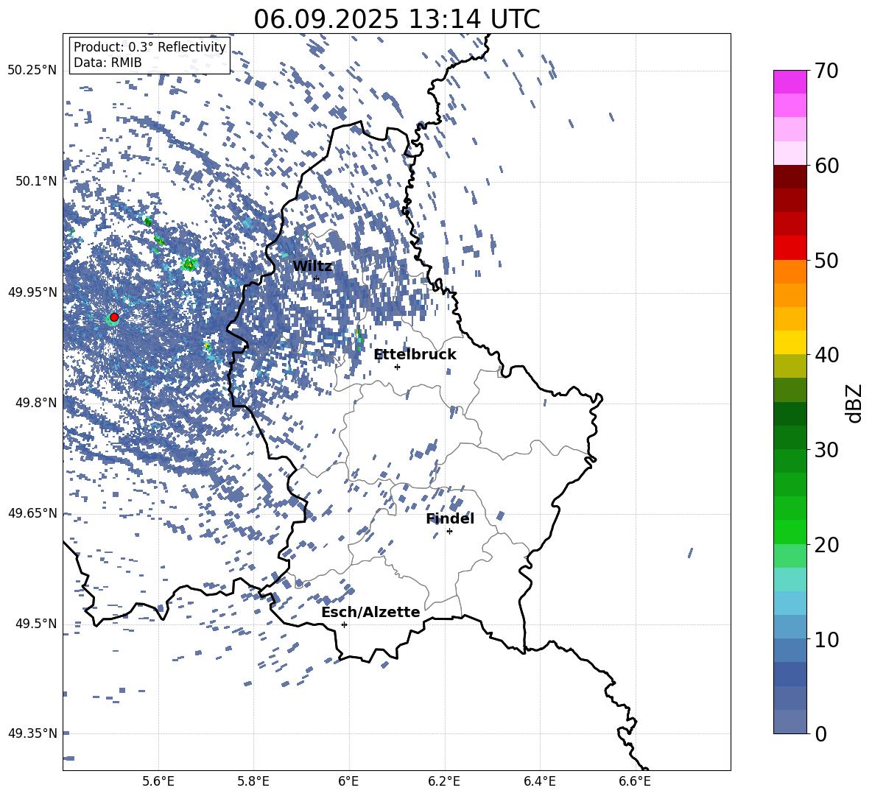Click the 49.95°N latitude label
Screen dimensions: 872x796
[x=33, y=292]
